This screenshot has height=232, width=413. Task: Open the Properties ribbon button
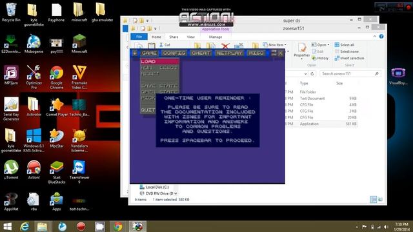pyautogui.click(x=301, y=51)
